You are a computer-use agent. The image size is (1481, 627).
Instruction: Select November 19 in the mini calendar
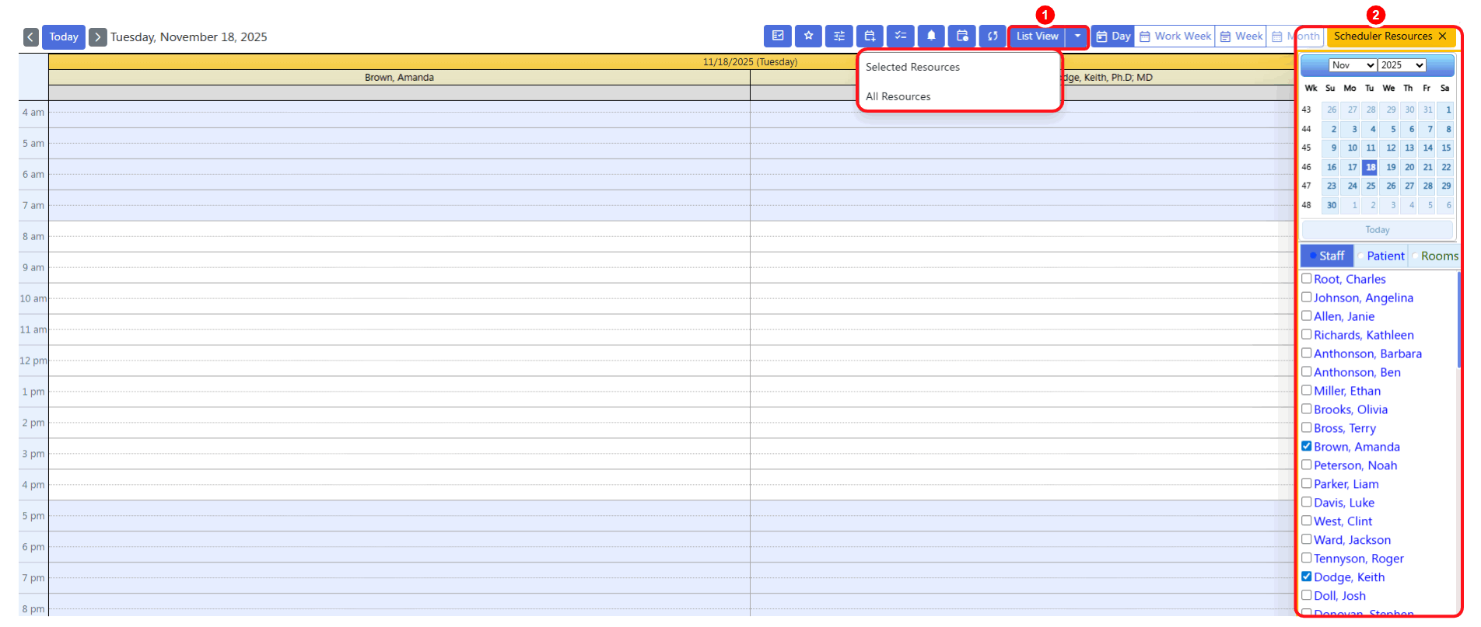(x=1389, y=167)
